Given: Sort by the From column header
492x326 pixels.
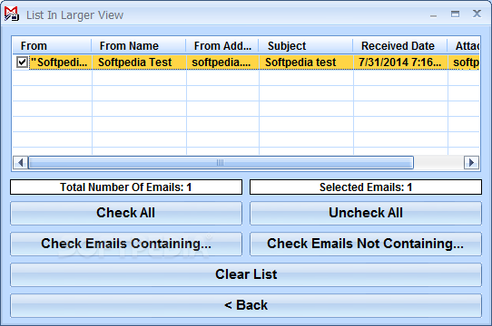Looking at the screenshot, I should click(52, 46).
